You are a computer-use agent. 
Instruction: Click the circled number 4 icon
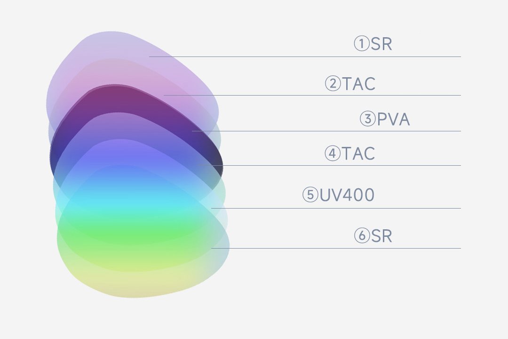tap(332, 153)
